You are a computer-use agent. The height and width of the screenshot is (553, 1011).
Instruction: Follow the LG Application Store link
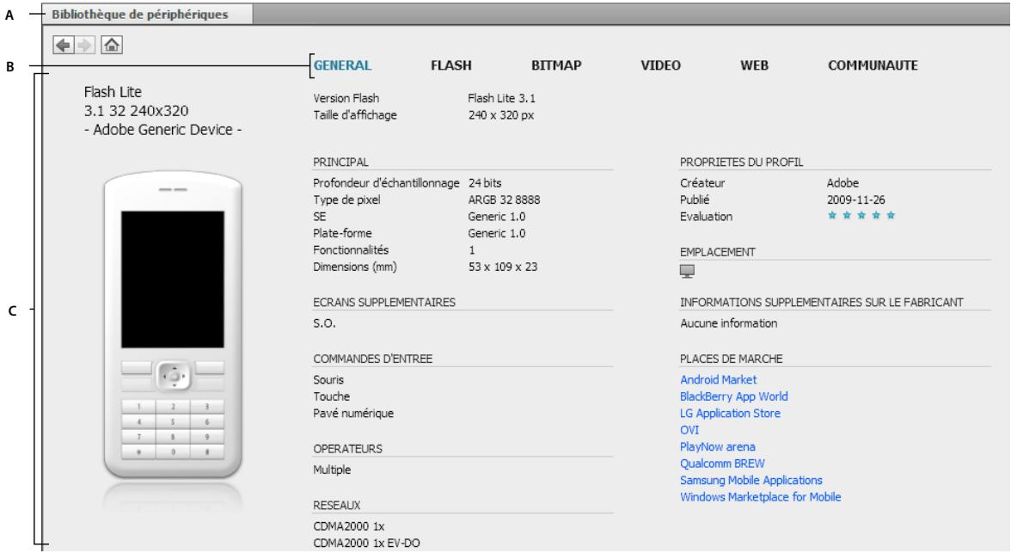coord(730,414)
